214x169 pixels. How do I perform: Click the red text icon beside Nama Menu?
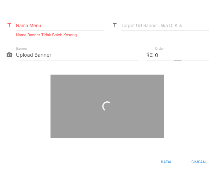point(9,25)
